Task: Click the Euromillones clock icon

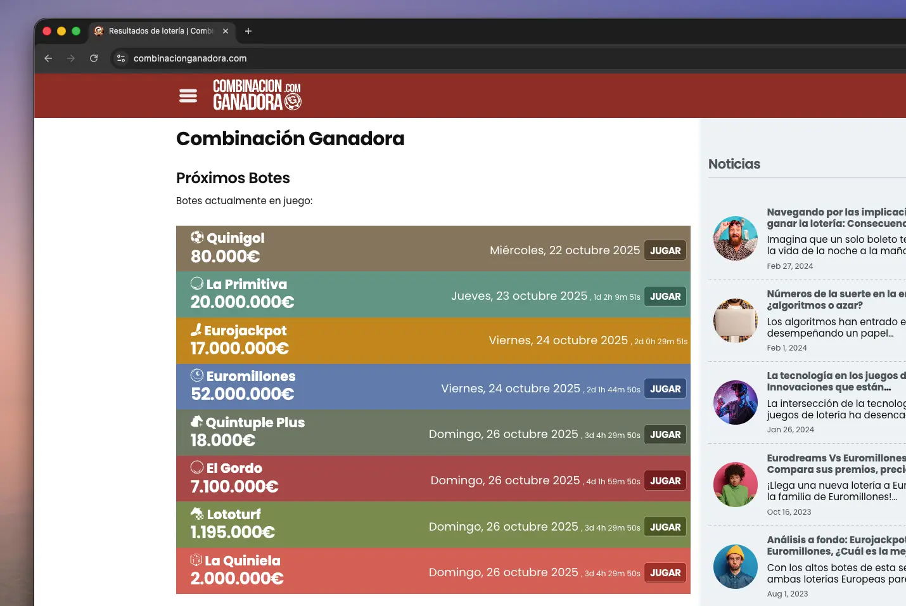Action: 197,376
